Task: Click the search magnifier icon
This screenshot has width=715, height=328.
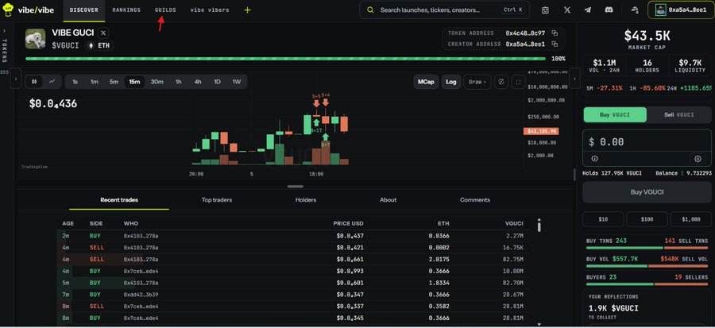Action: pos(370,10)
